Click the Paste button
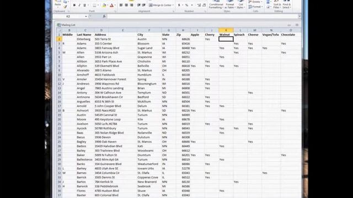This screenshot has height=198, width=353. pos(58,3)
